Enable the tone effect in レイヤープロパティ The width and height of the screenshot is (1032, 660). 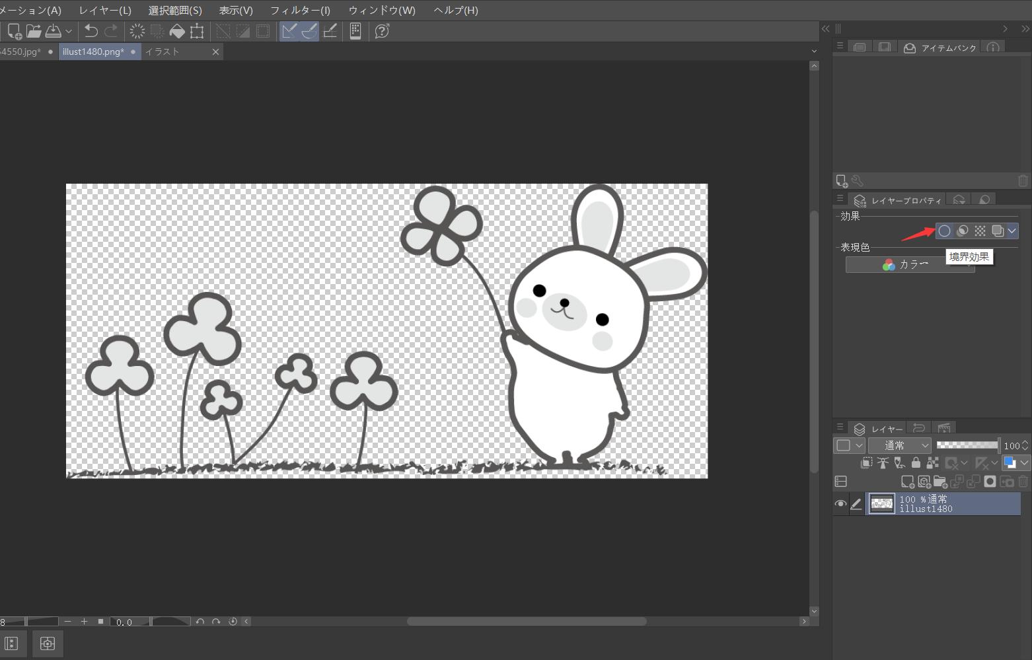tap(978, 231)
